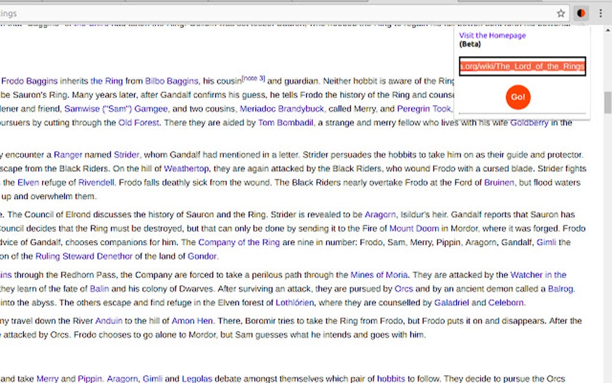Viewport: 612px width, 383px height.
Task: Open the Peregrin Took link
Action: [x=424, y=109]
